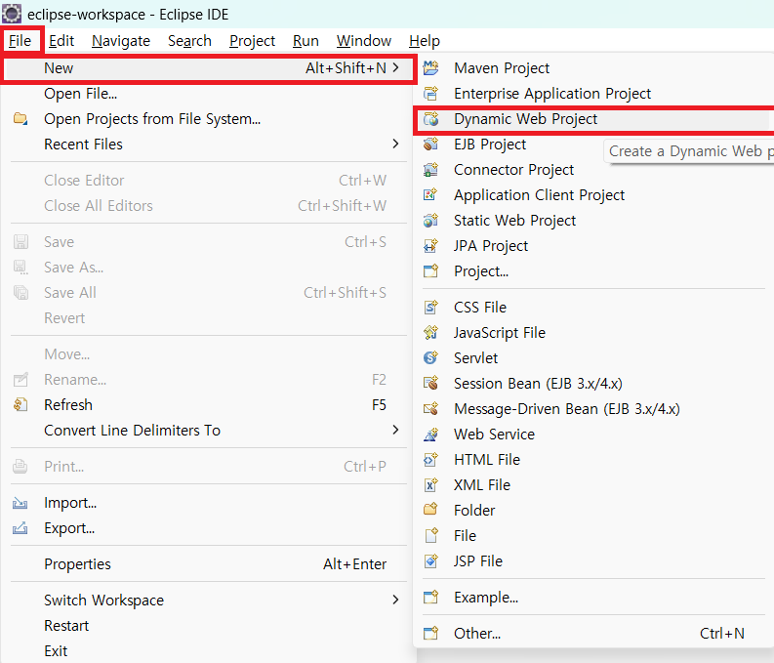Select HTML File label
The height and width of the screenshot is (663, 774).
tap(487, 460)
